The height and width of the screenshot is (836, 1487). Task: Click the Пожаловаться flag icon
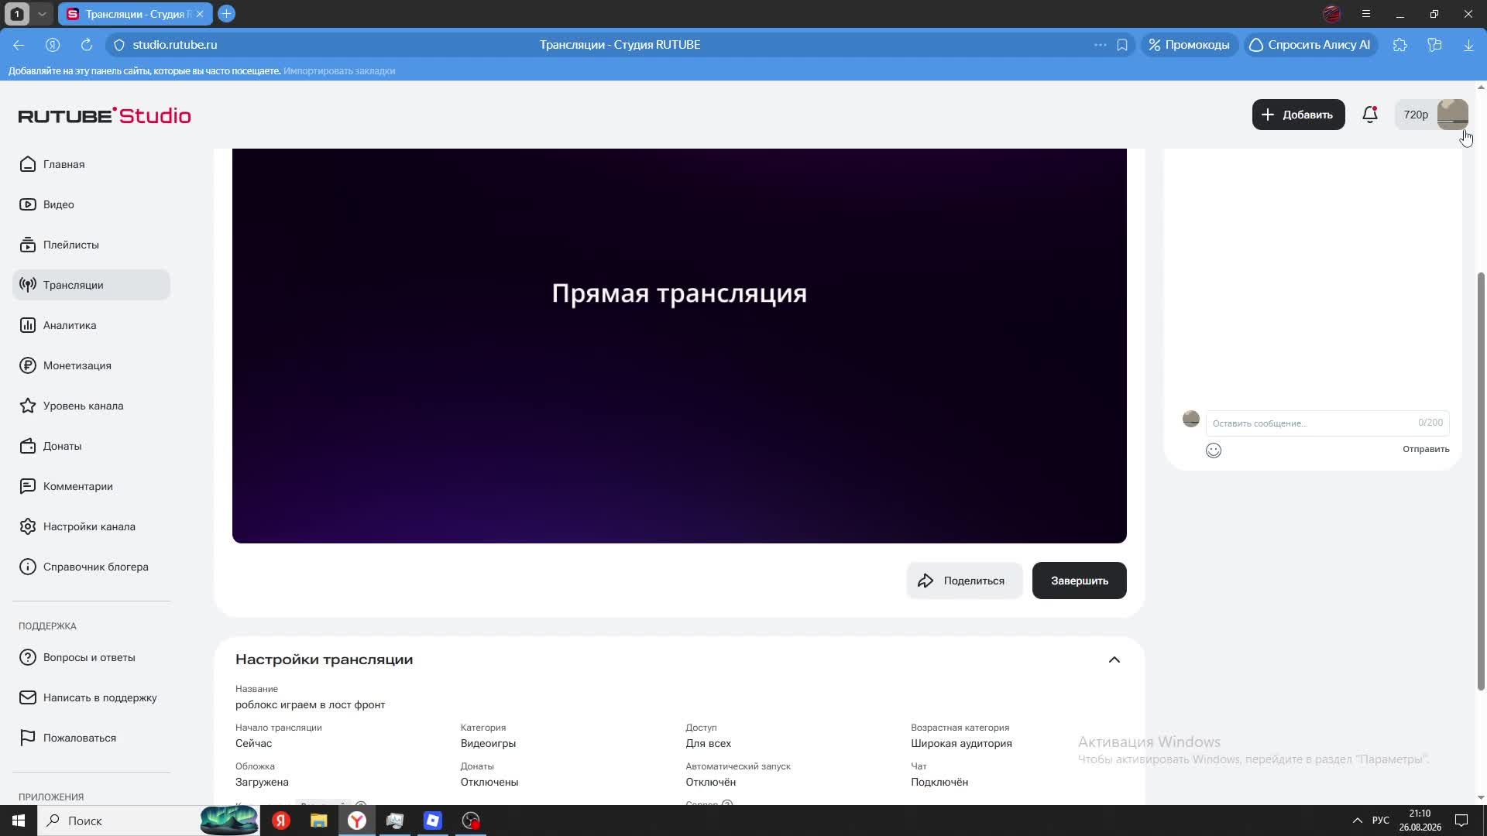pyautogui.click(x=28, y=738)
